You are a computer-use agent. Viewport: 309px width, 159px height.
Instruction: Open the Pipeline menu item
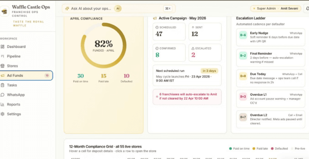pos(26,56)
